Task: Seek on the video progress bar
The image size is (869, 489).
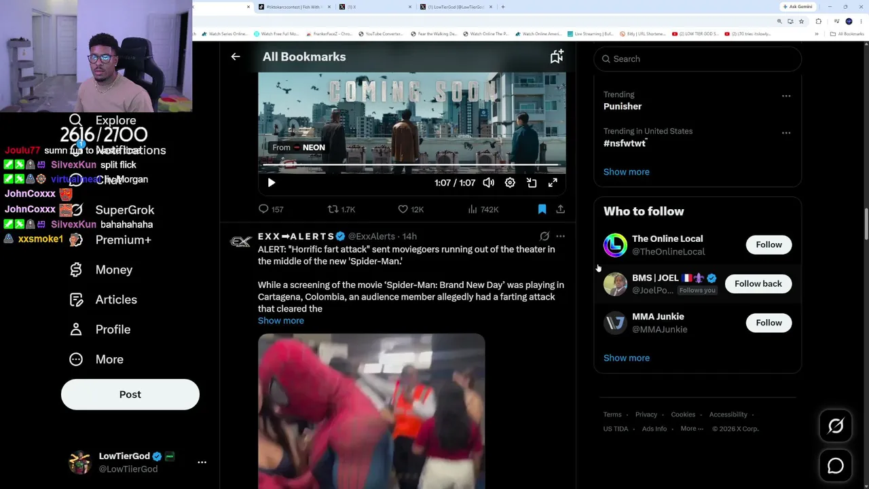Action: pos(411,165)
